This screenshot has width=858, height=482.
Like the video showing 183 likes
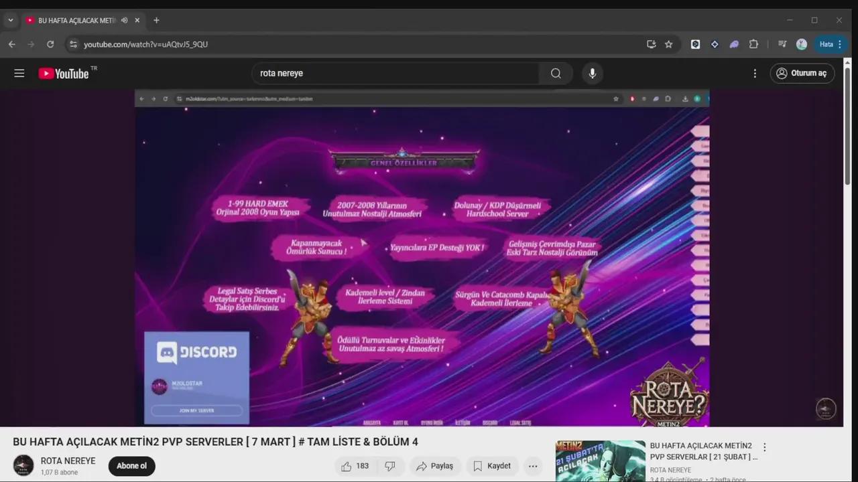pos(355,466)
